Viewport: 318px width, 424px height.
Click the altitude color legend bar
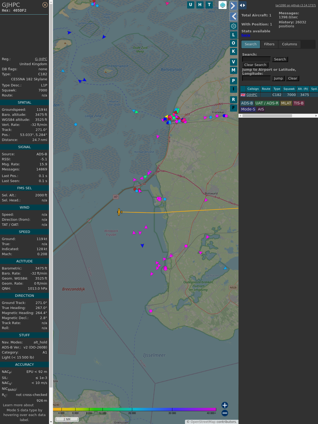[x=135, y=409]
